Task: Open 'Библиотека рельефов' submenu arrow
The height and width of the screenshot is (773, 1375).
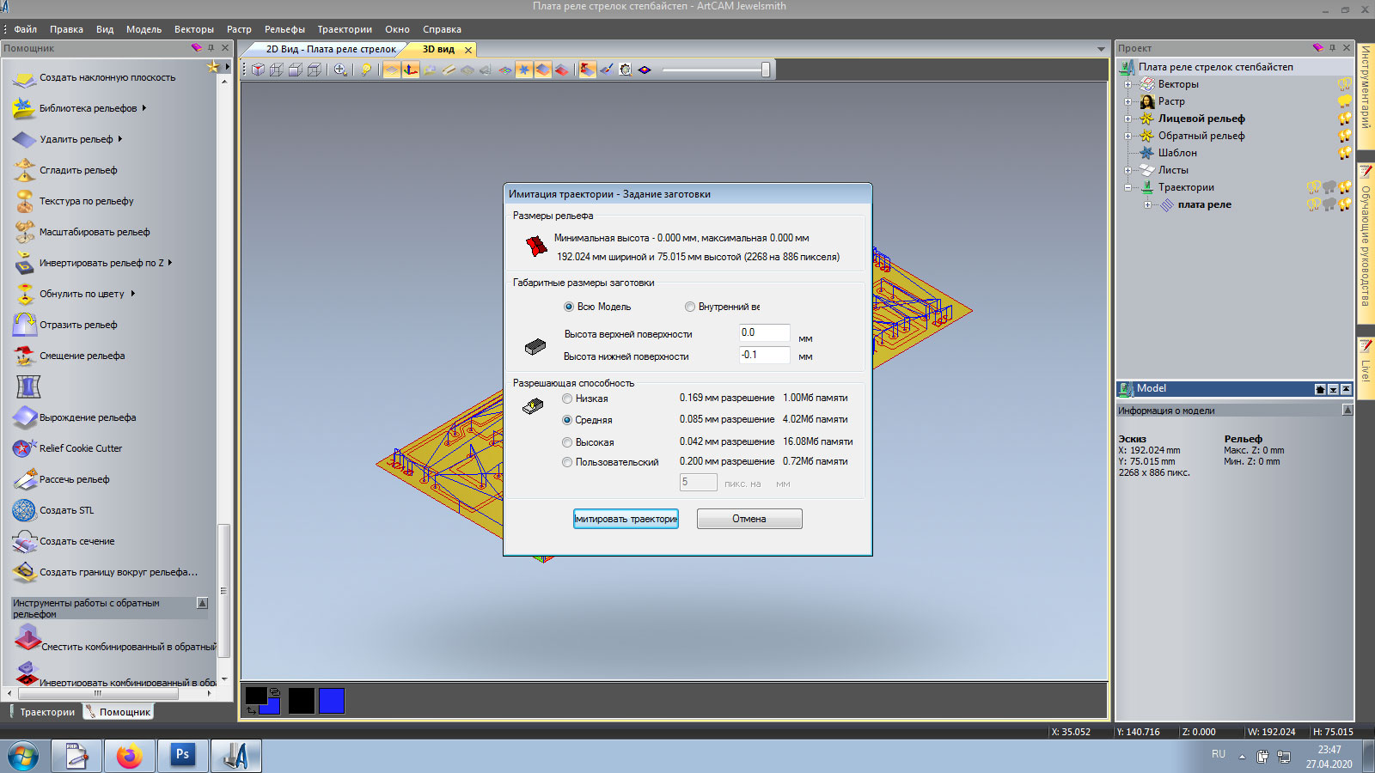Action: coord(144,108)
